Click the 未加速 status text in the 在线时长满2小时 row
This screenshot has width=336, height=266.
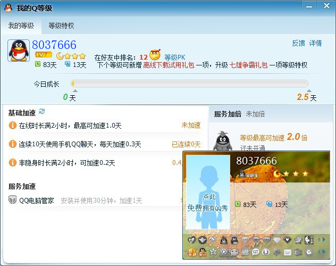[191, 125]
